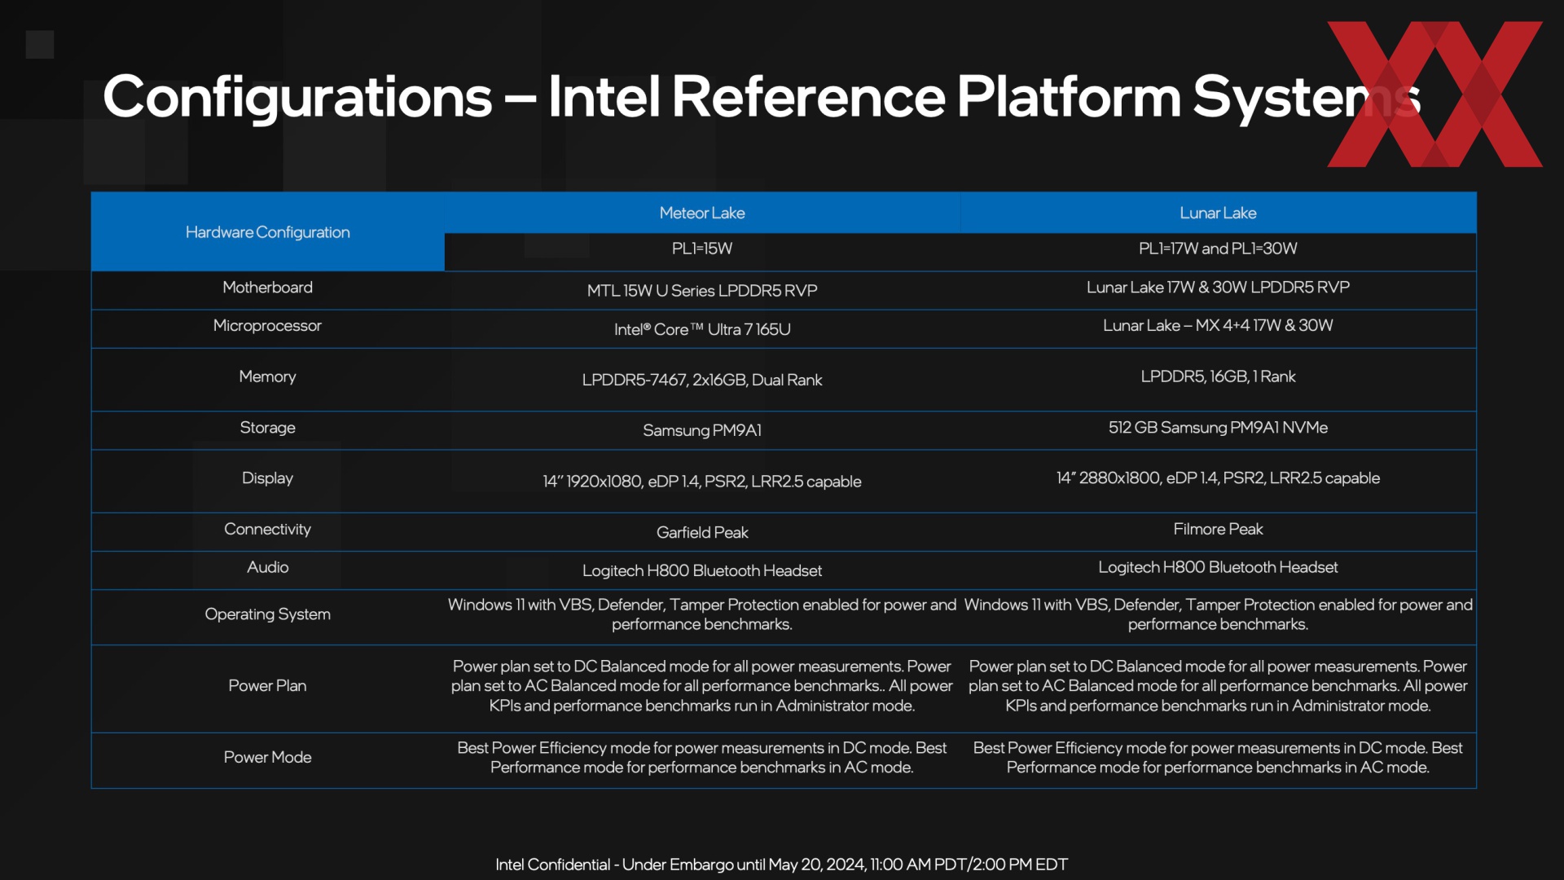Select Lunar Lake Best Power Efficiency mode text
Viewport: 1564px width, 880px height.
1218,758
